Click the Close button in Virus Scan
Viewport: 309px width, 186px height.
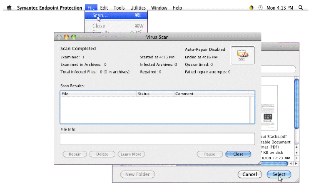238,154
